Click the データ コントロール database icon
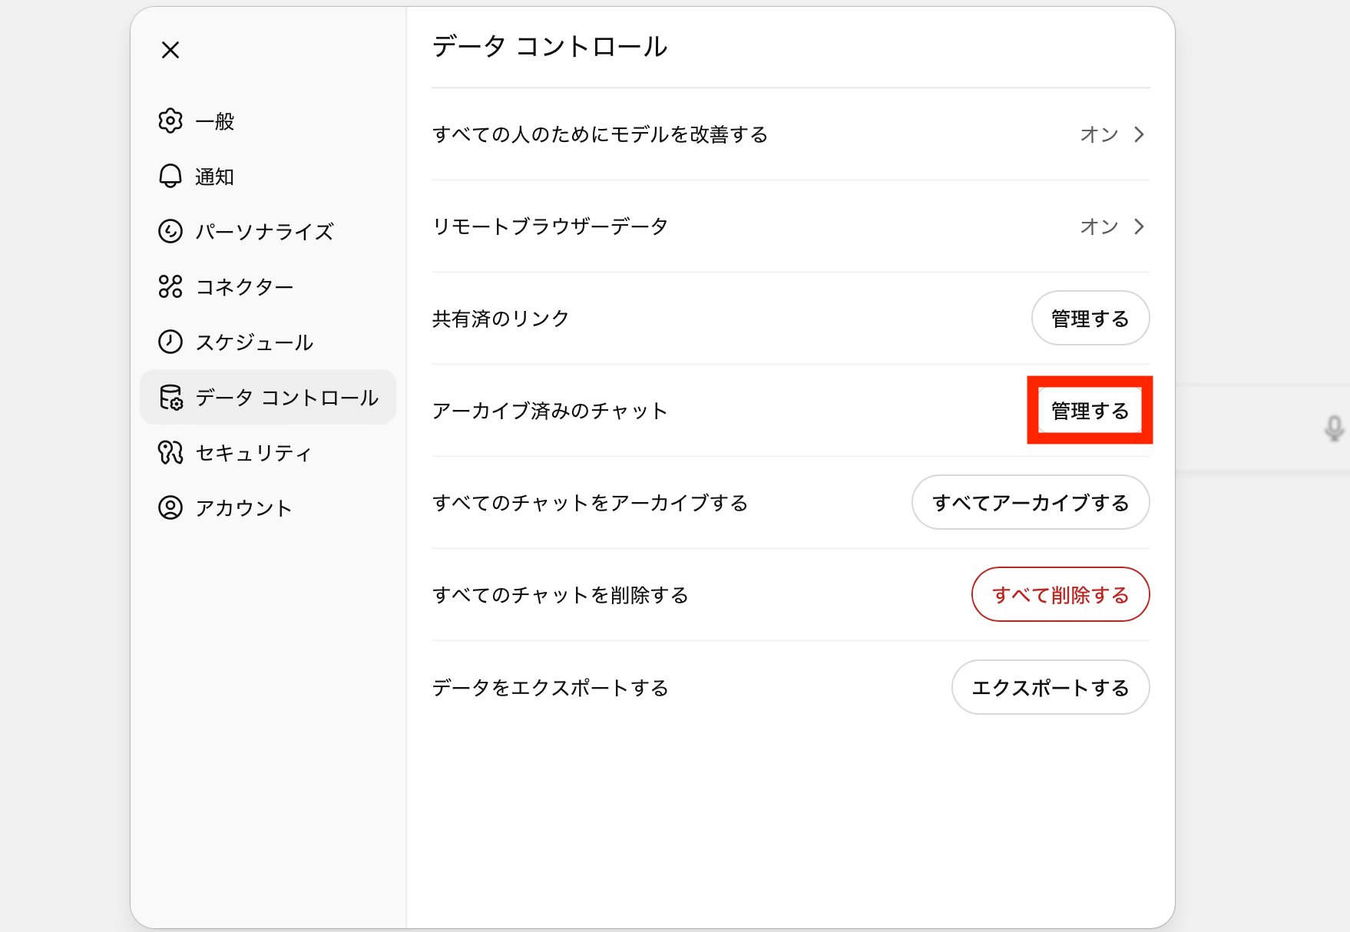Viewport: 1350px width, 932px height. pyautogui.click(x=170, y=398)
